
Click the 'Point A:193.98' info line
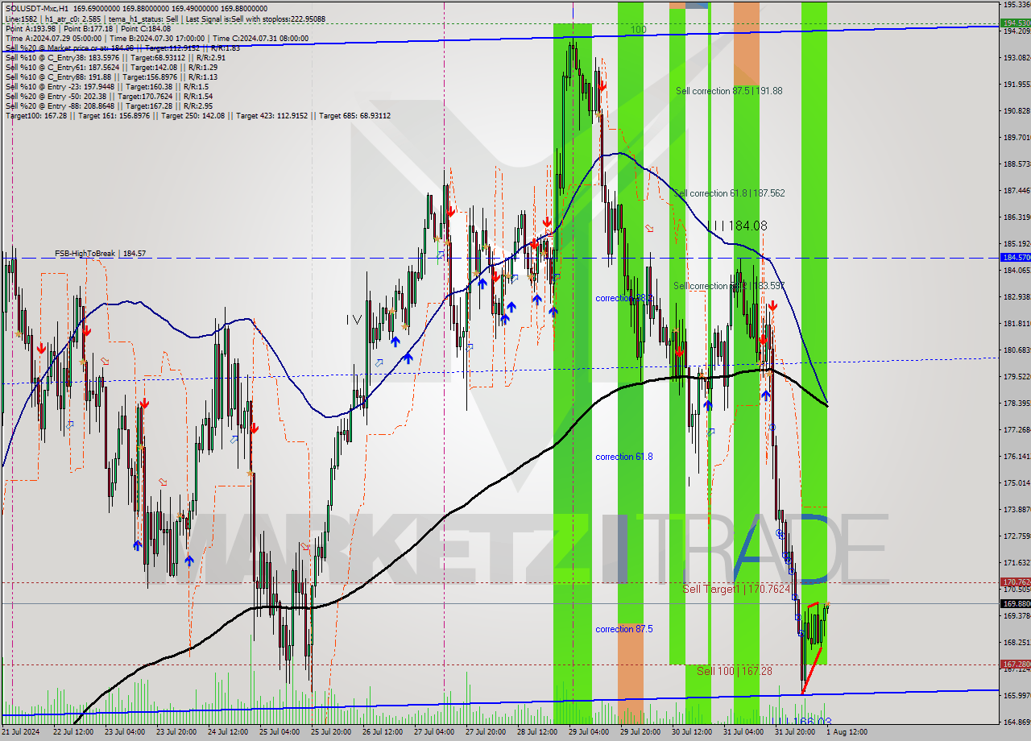[88, 28]
